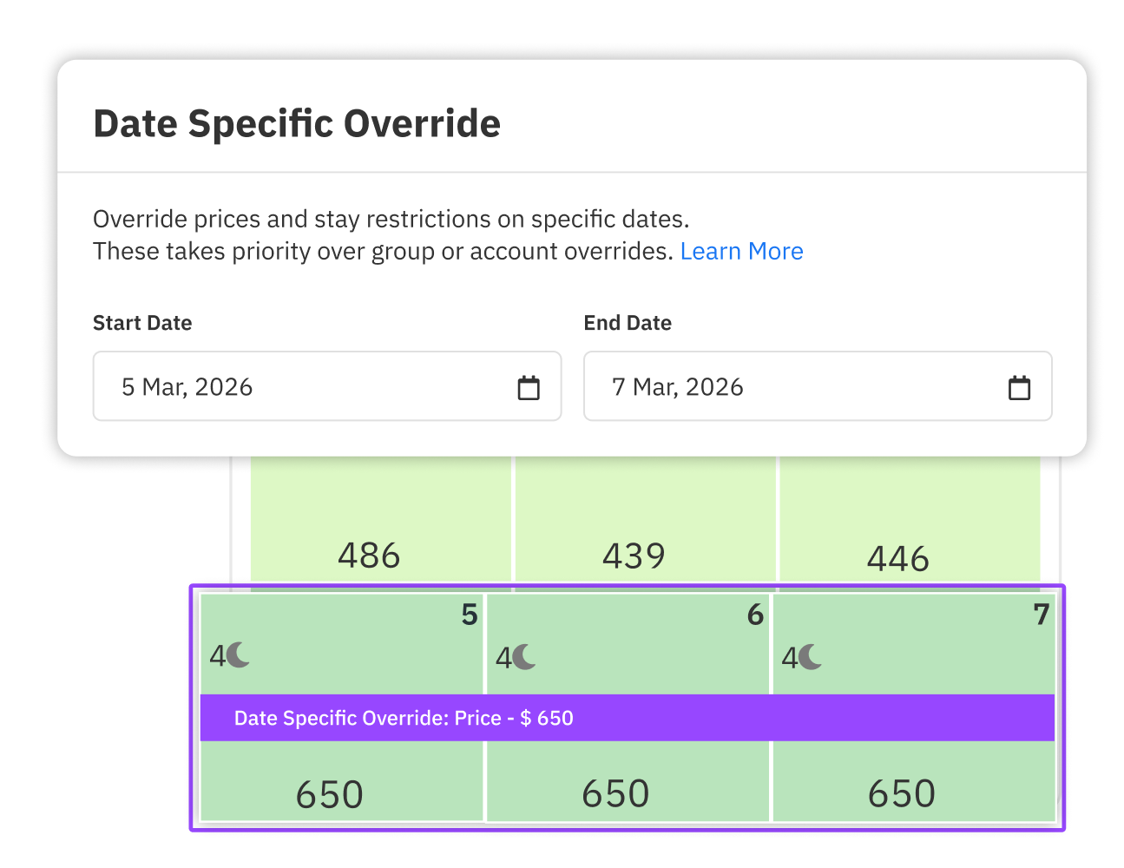Click the 650 price under day 6
Screen dimensions: 1124x868
point(615,794)
